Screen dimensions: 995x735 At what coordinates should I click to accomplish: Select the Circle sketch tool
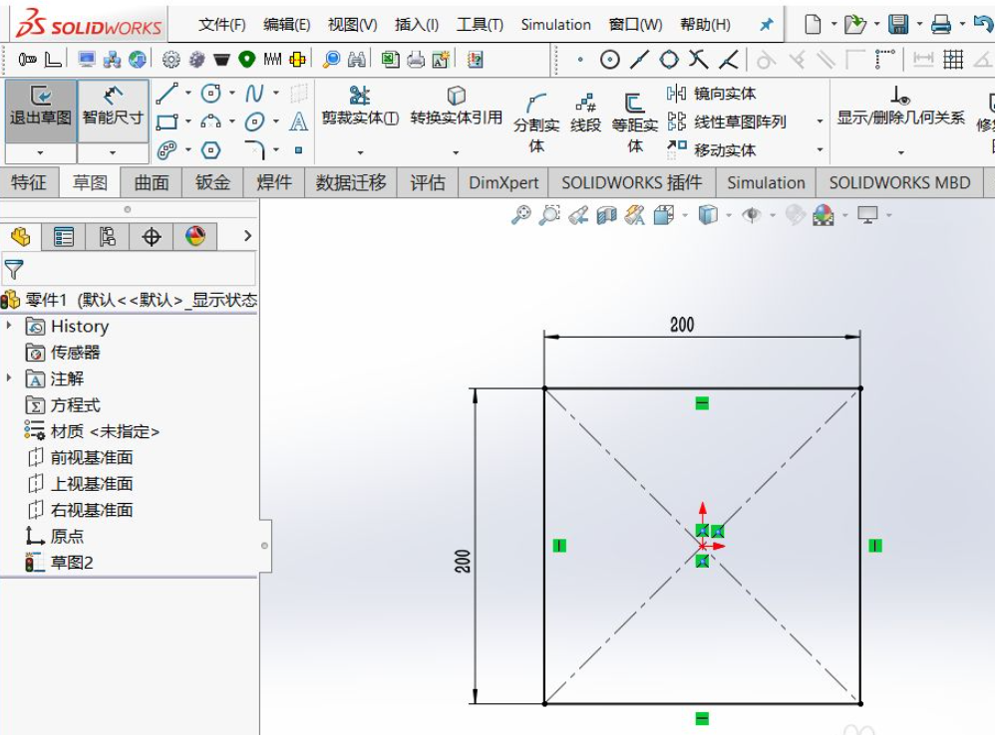click(211, 94)
